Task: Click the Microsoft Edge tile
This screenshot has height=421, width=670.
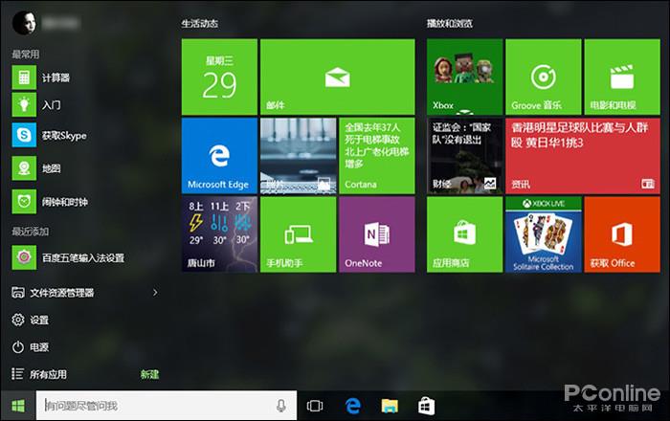Action: [x=218, y=155]
